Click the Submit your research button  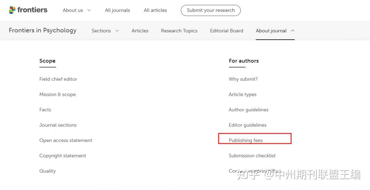click(x=211, y=10)
